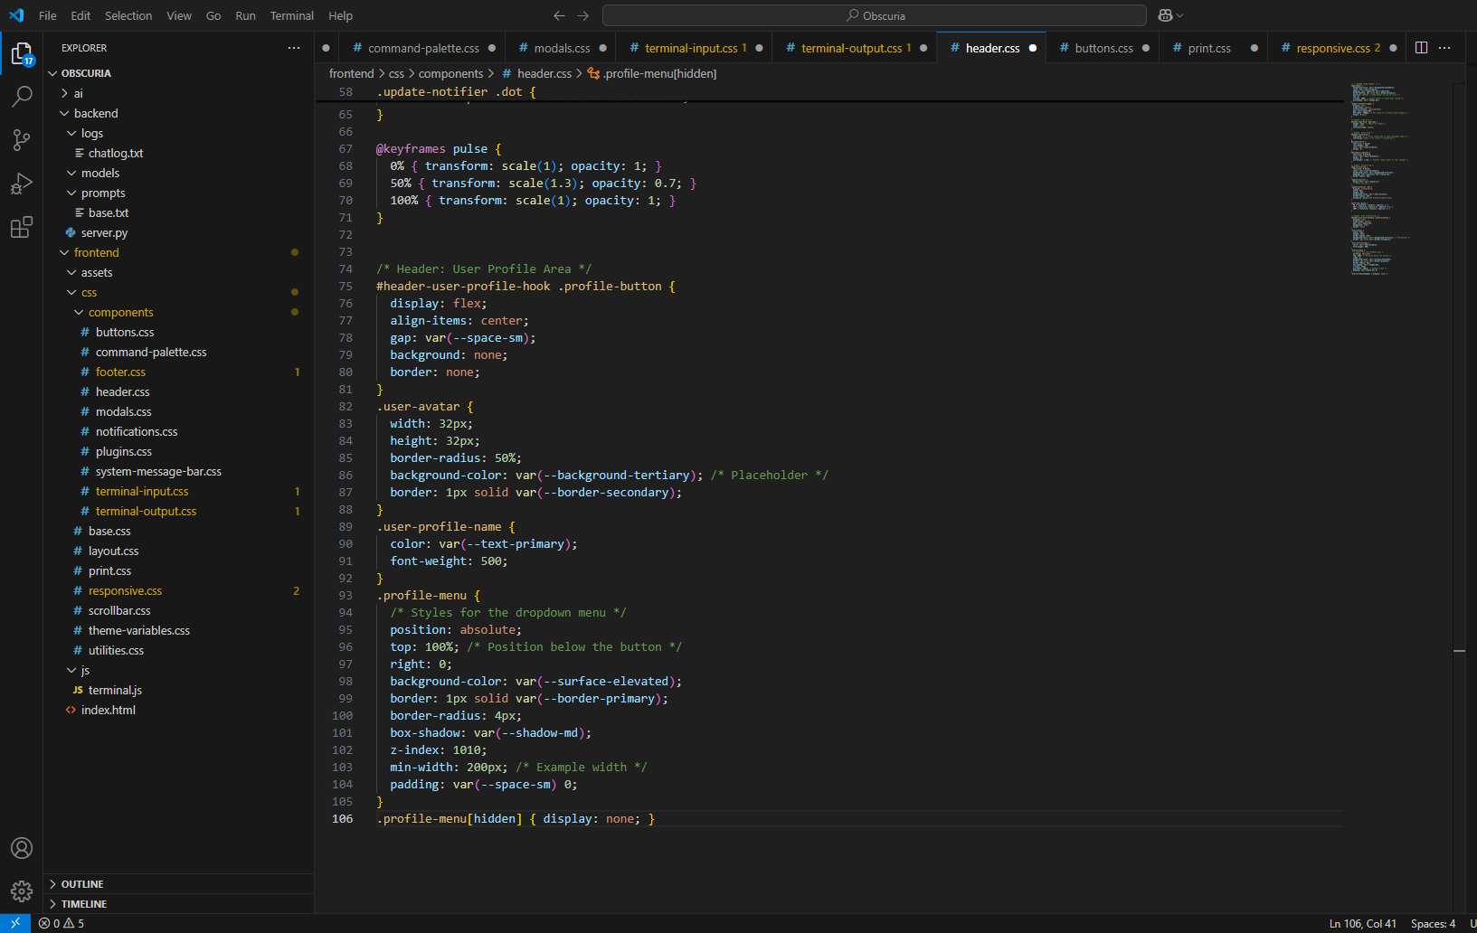Open the command center dropdown beside Copilot
Image resolution: width=1477 pixels, height=933 pixels.
(x=1179, y=15)
